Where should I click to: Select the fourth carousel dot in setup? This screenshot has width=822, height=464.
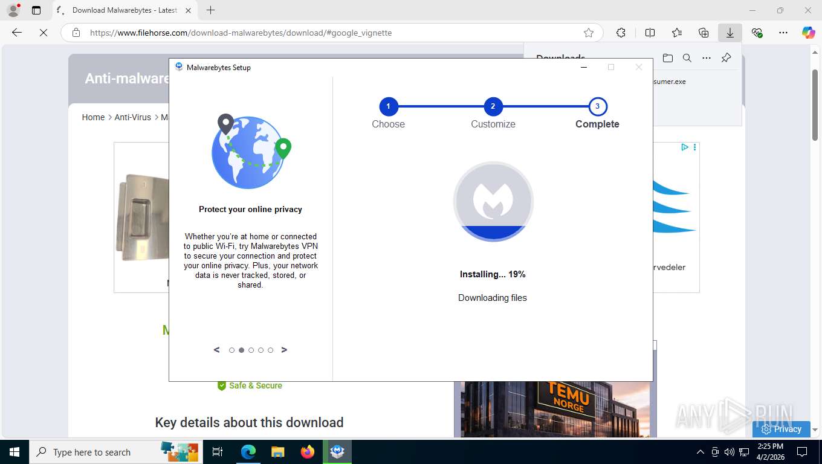[261, 350]
